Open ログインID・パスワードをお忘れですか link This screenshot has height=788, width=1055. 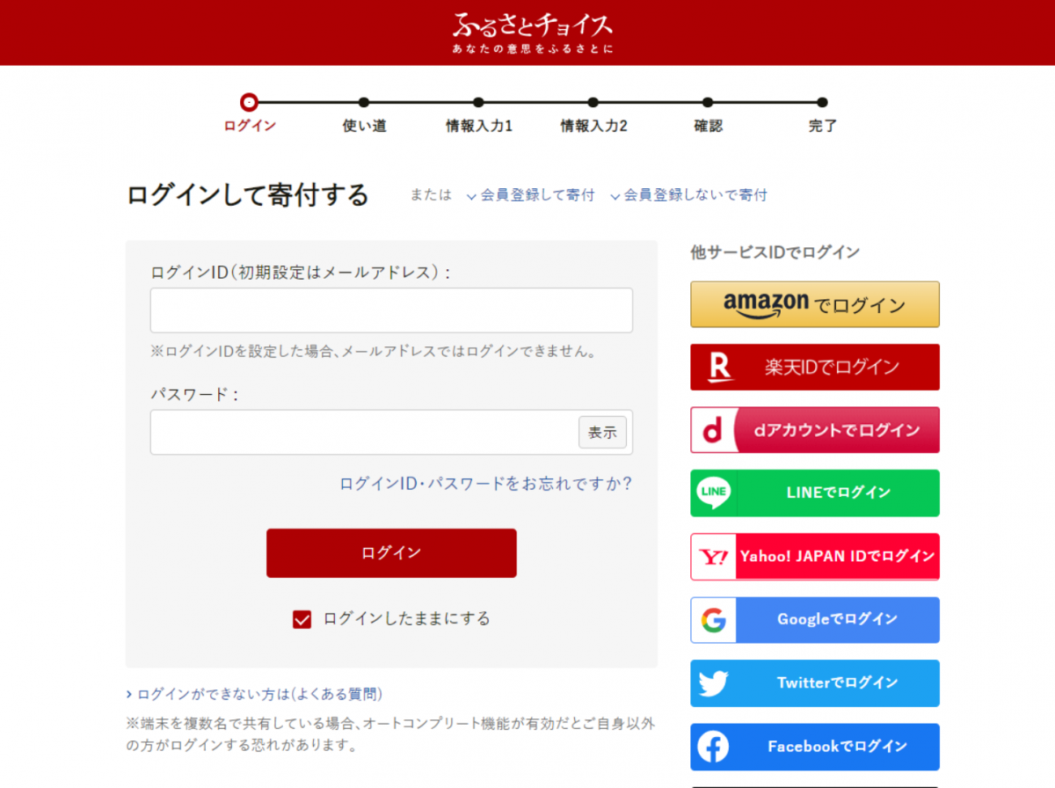486,484
